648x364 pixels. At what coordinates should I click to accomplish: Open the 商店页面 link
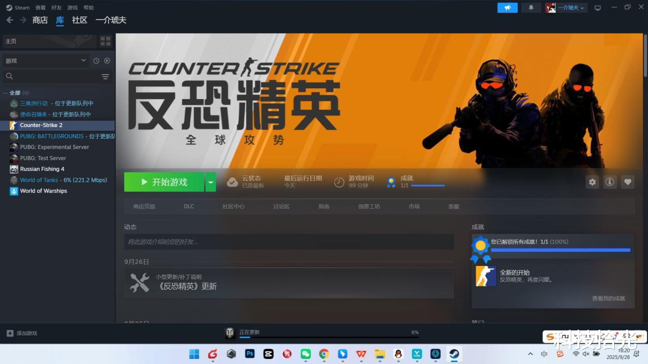pos(144,206)
